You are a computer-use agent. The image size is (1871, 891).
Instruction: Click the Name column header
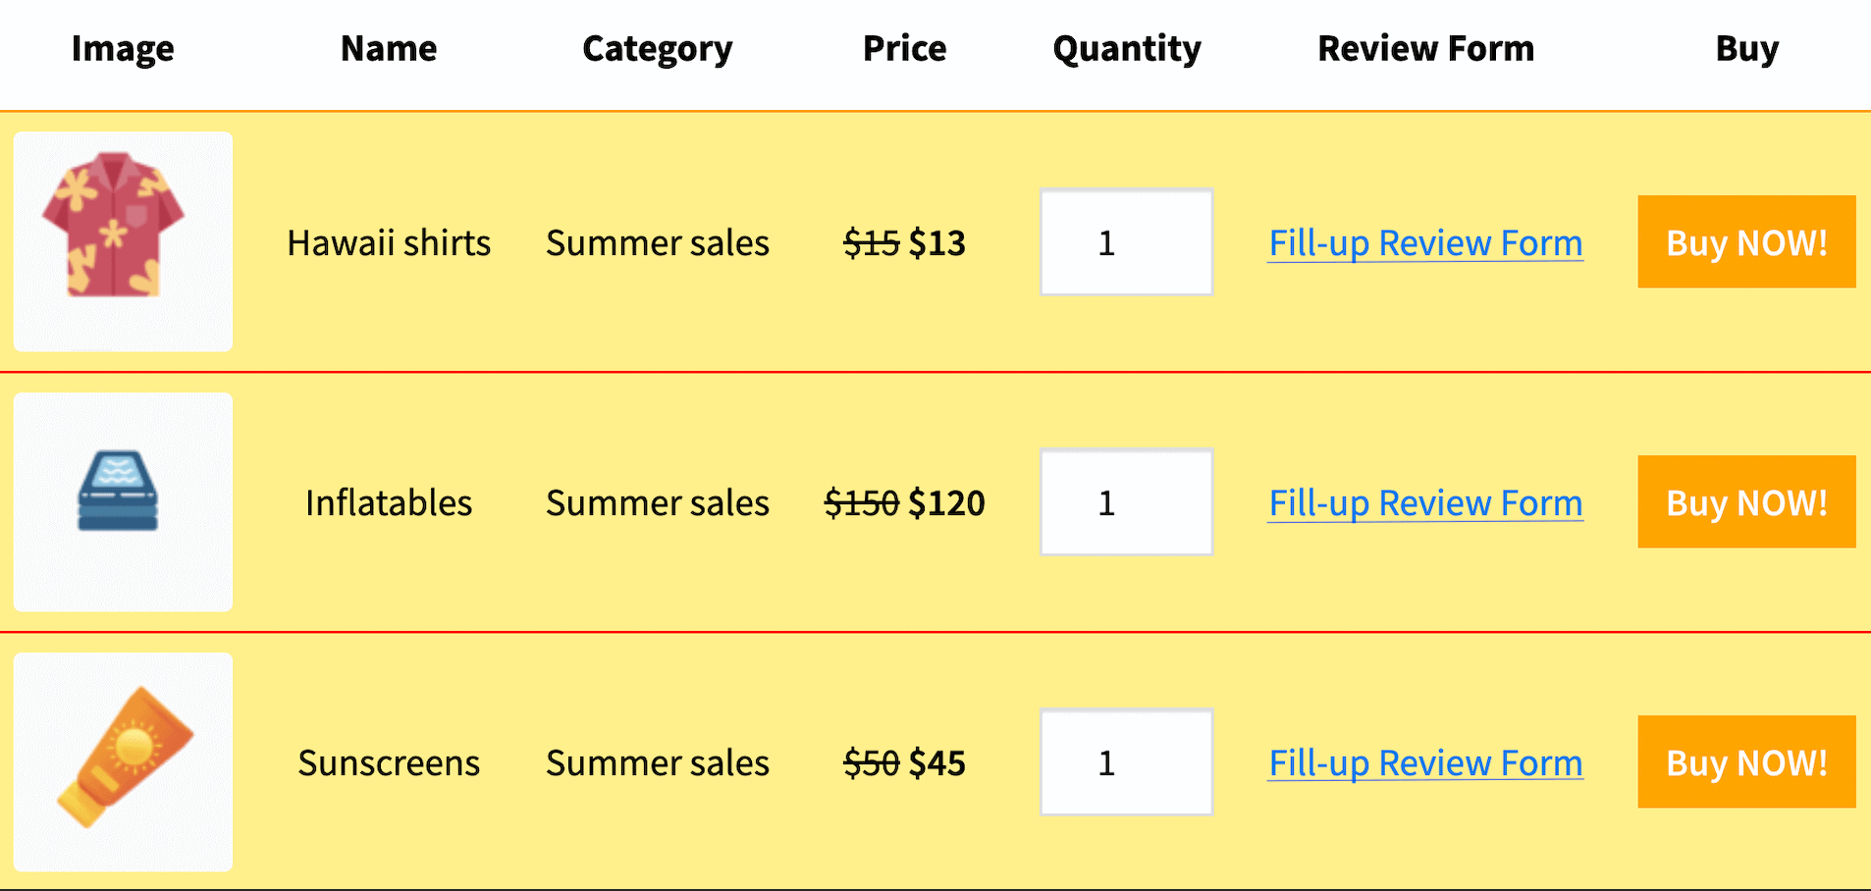[388, 48]
